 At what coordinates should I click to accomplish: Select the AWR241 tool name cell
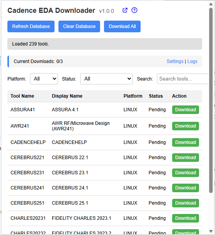(19, 126)
